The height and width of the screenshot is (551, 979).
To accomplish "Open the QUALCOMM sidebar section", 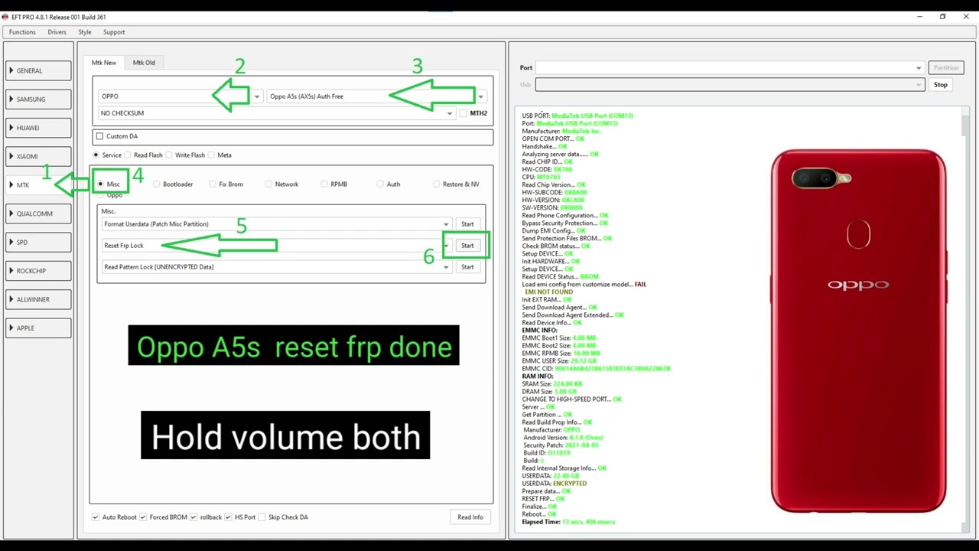I will point(38,214).
